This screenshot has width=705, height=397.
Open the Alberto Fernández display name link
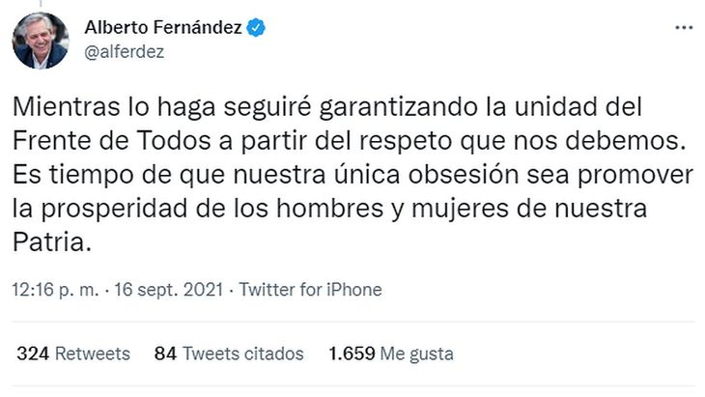click(x=163, y=28)
